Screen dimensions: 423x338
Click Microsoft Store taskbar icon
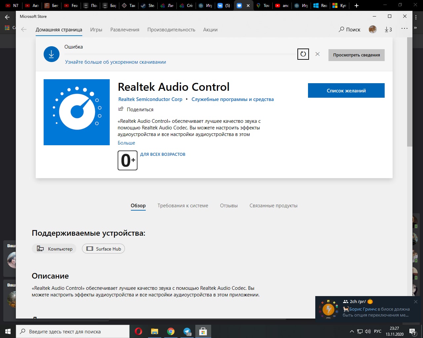click(203, 331)
